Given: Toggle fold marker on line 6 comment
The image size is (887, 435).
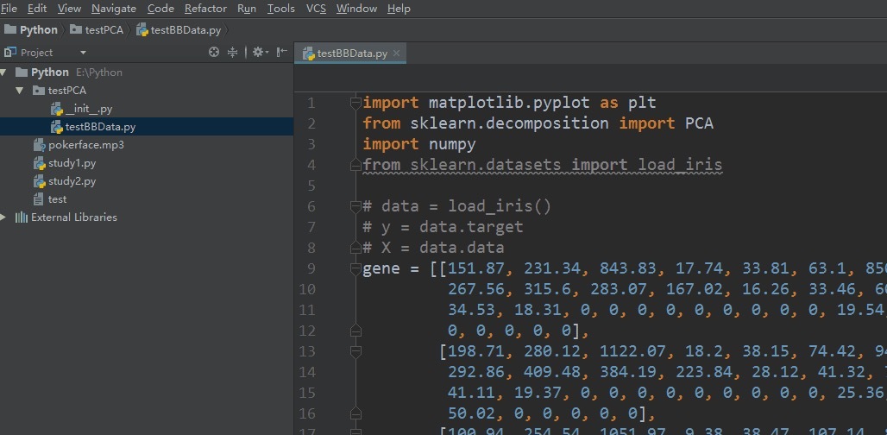Looking at the screenshot, I should tap(355, 206).
